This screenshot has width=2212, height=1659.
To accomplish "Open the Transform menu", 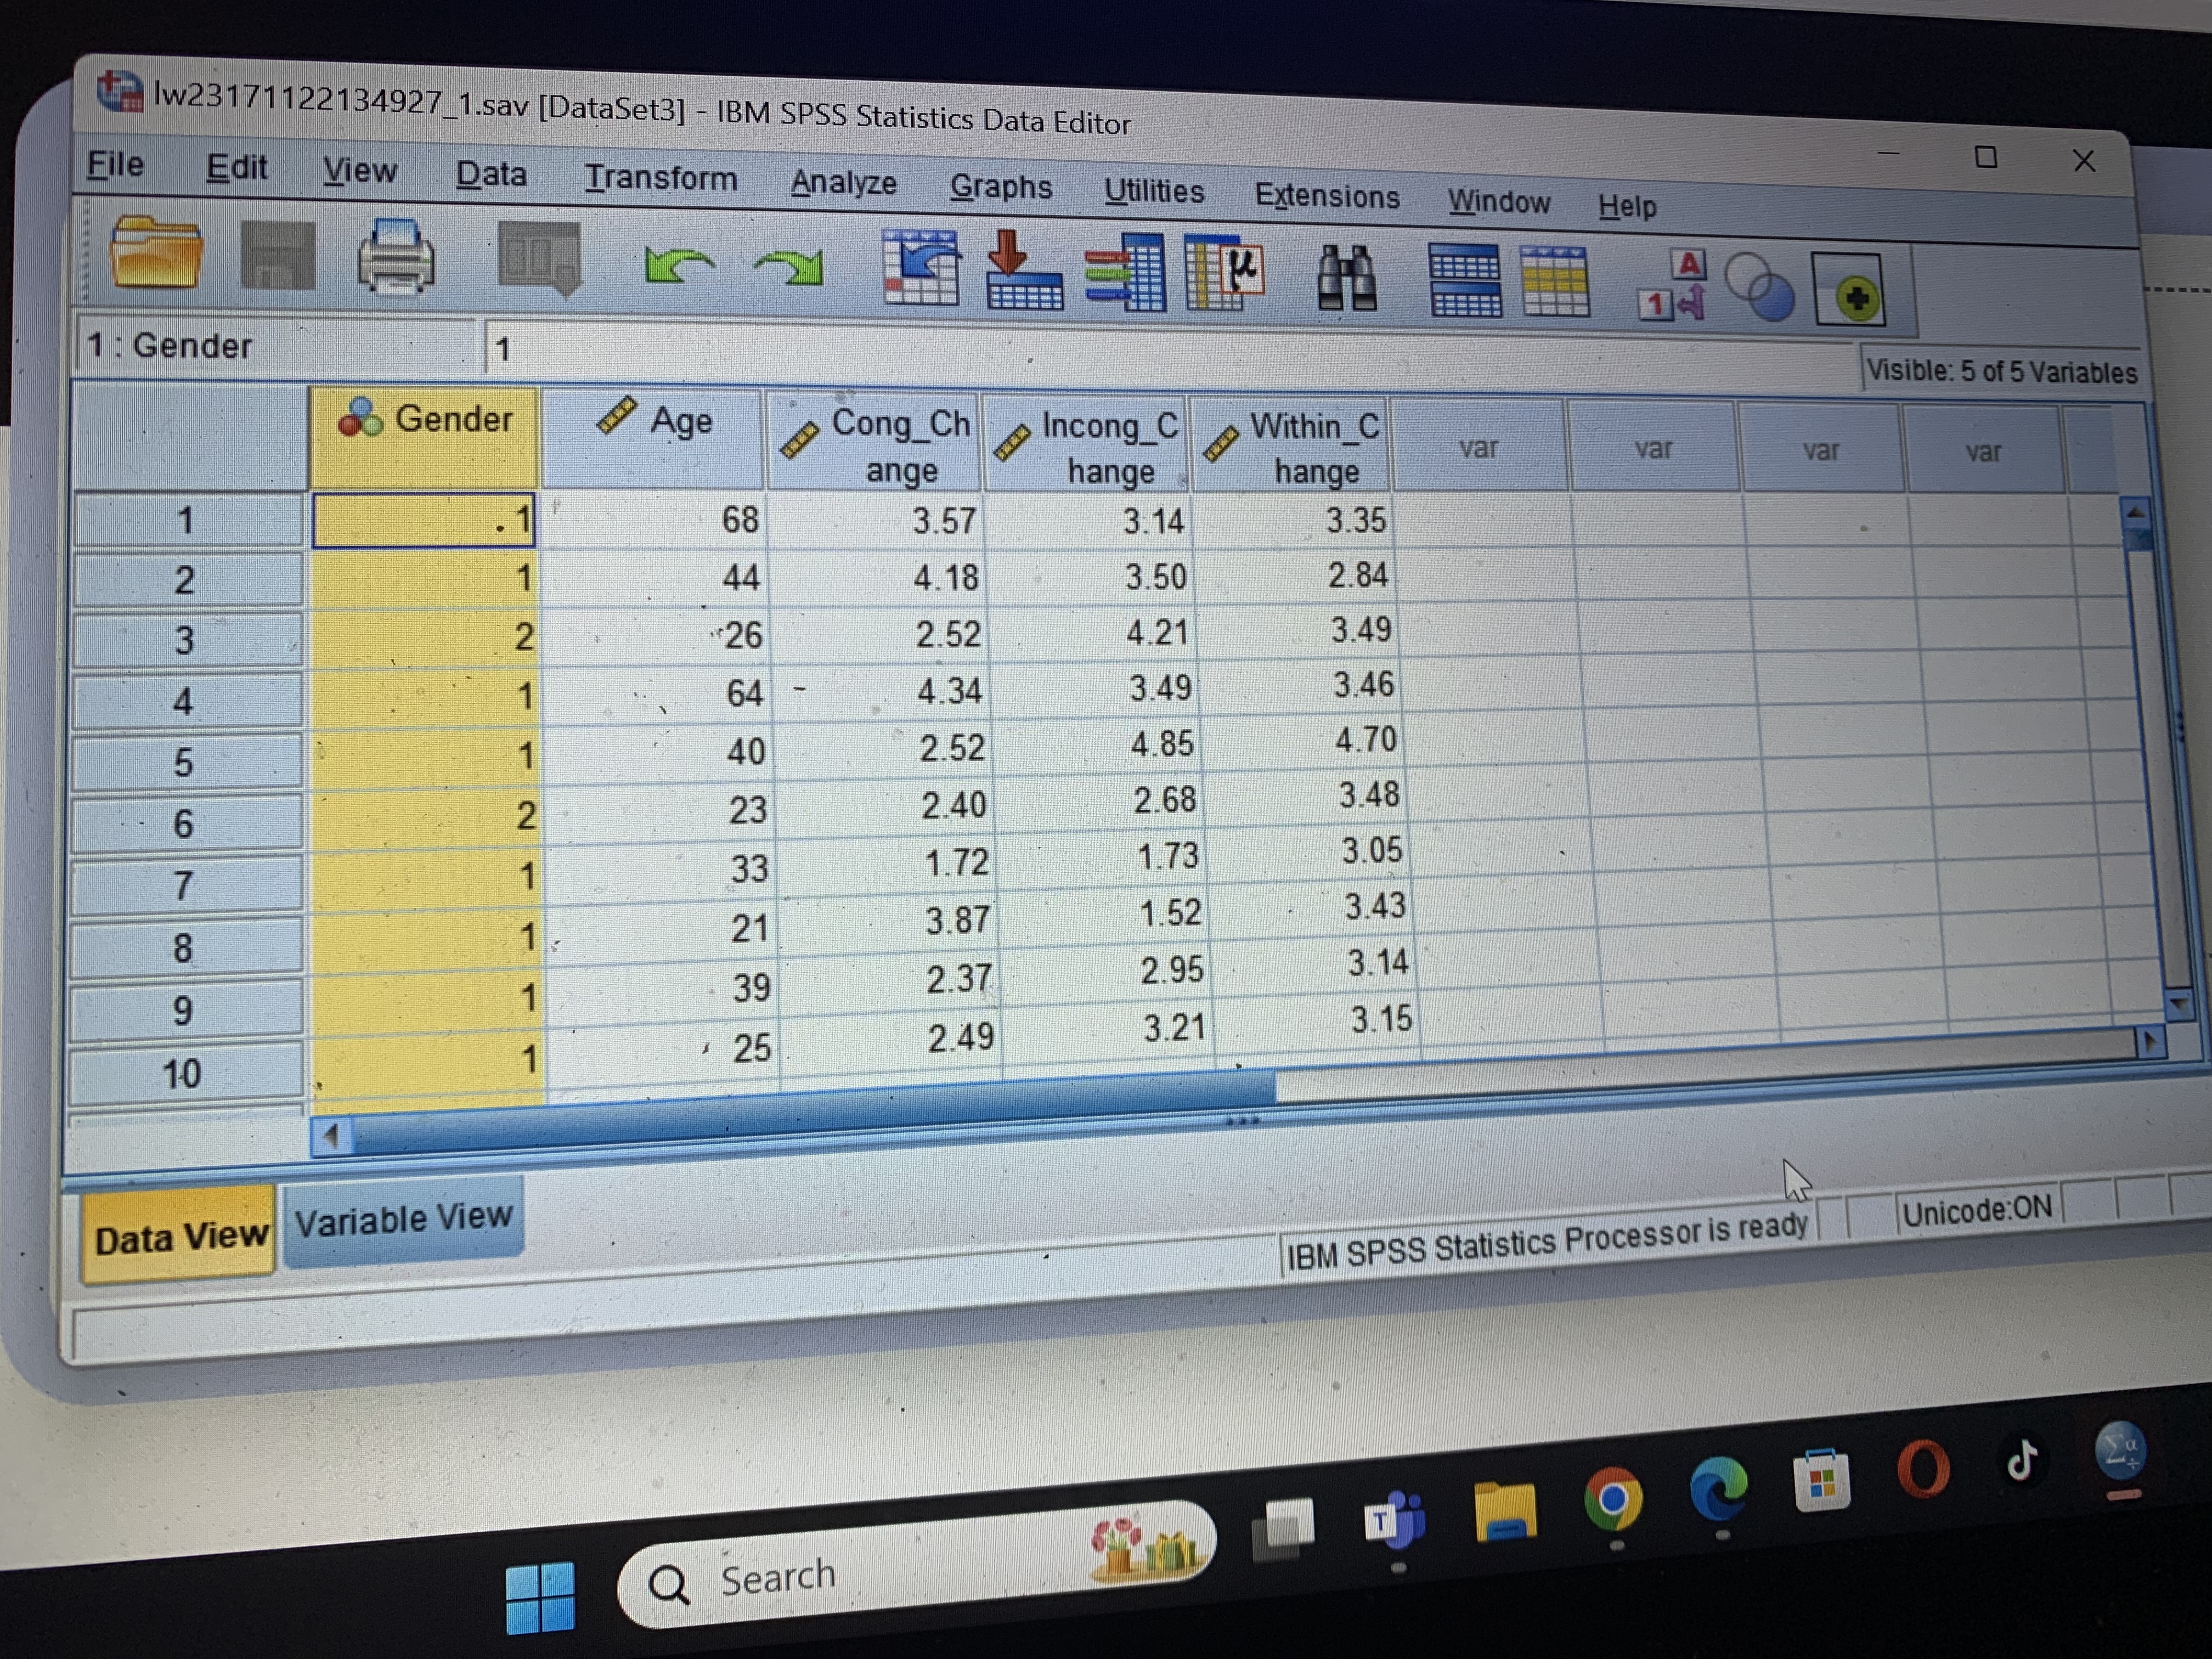I will coord(660,178).
